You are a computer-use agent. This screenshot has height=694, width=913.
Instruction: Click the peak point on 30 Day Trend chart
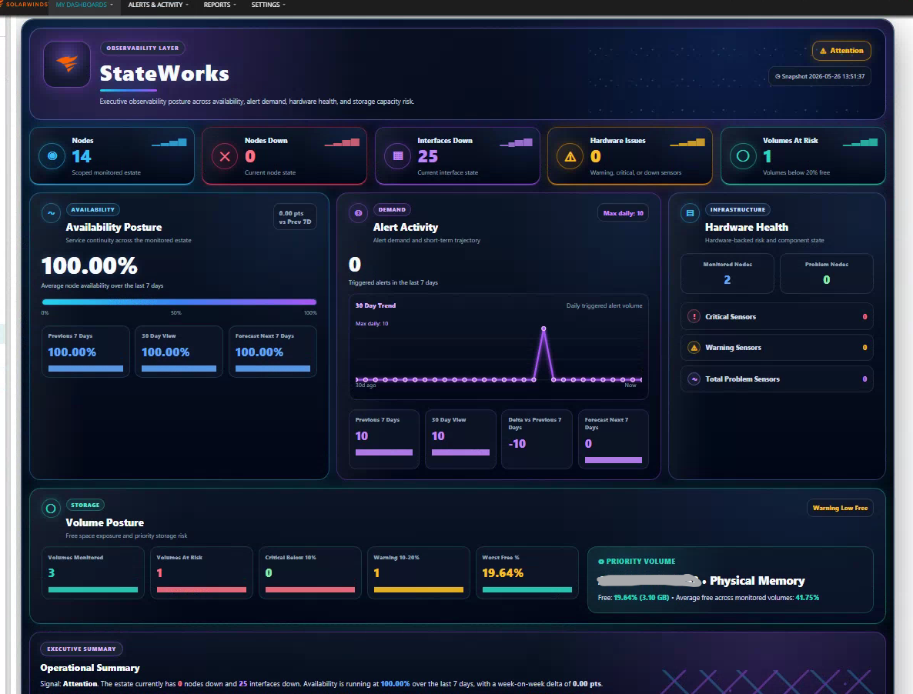tap(543, 329)
